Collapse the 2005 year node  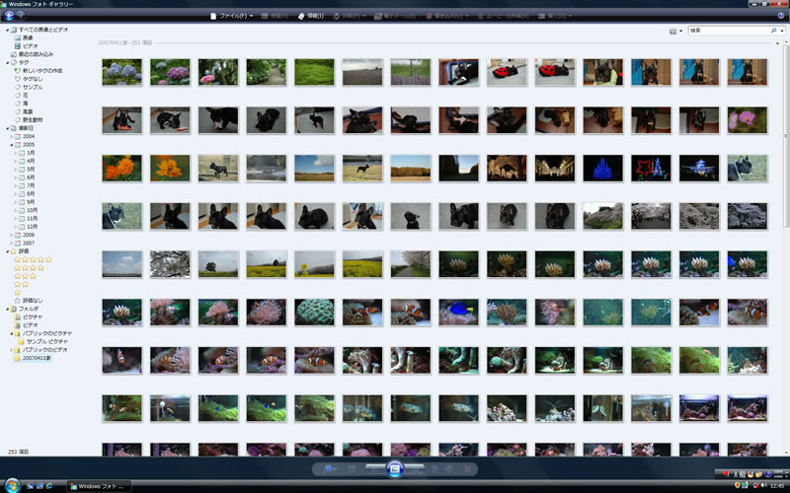[11, 144]
